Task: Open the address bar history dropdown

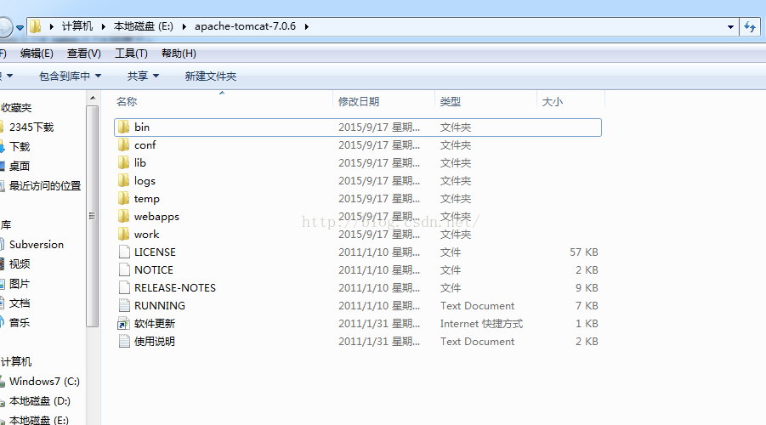Action: pos(731,27)
